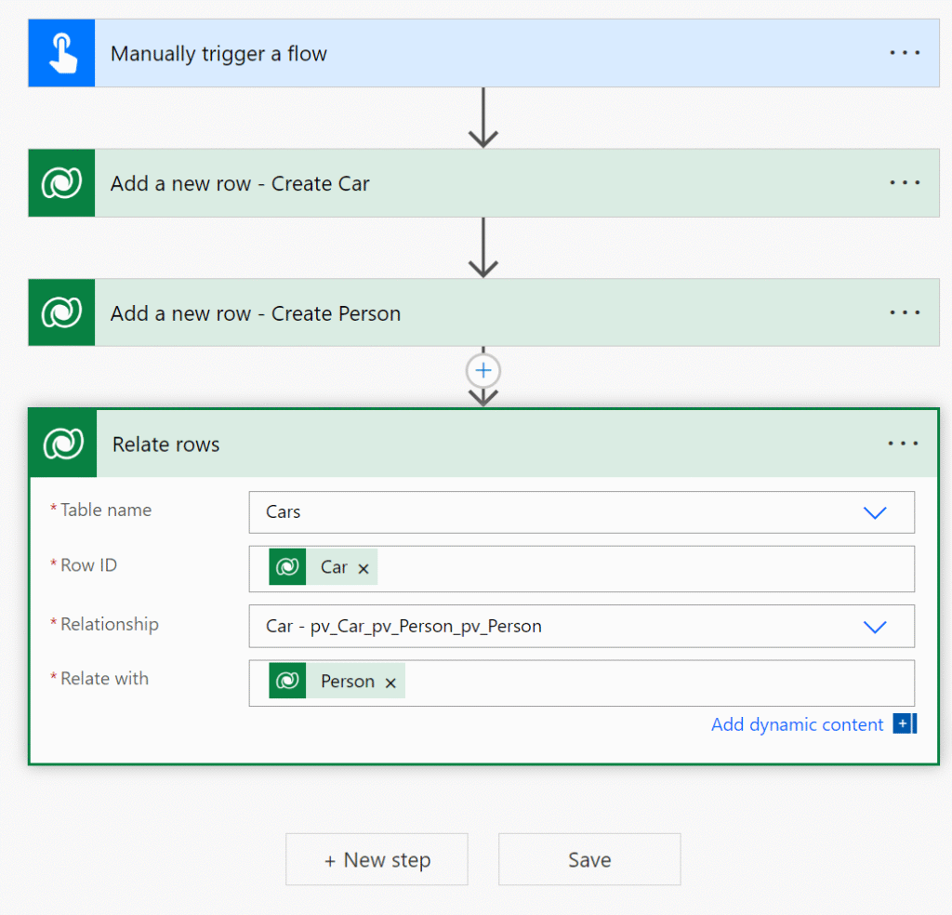This screenshot has width=952, height=915.
Task: Remove the Car token from Row ID
Action: point(364,568)
